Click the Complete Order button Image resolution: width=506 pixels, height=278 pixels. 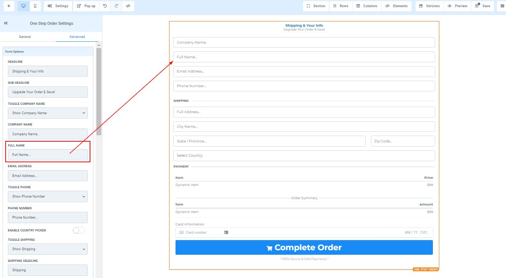point(304,248)
